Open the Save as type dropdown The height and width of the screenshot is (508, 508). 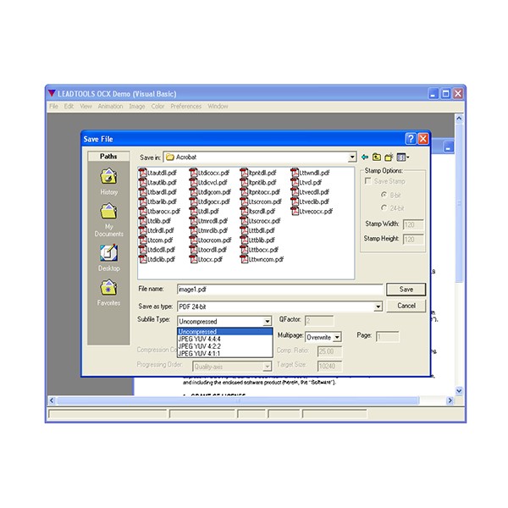(x=378, y=306)
